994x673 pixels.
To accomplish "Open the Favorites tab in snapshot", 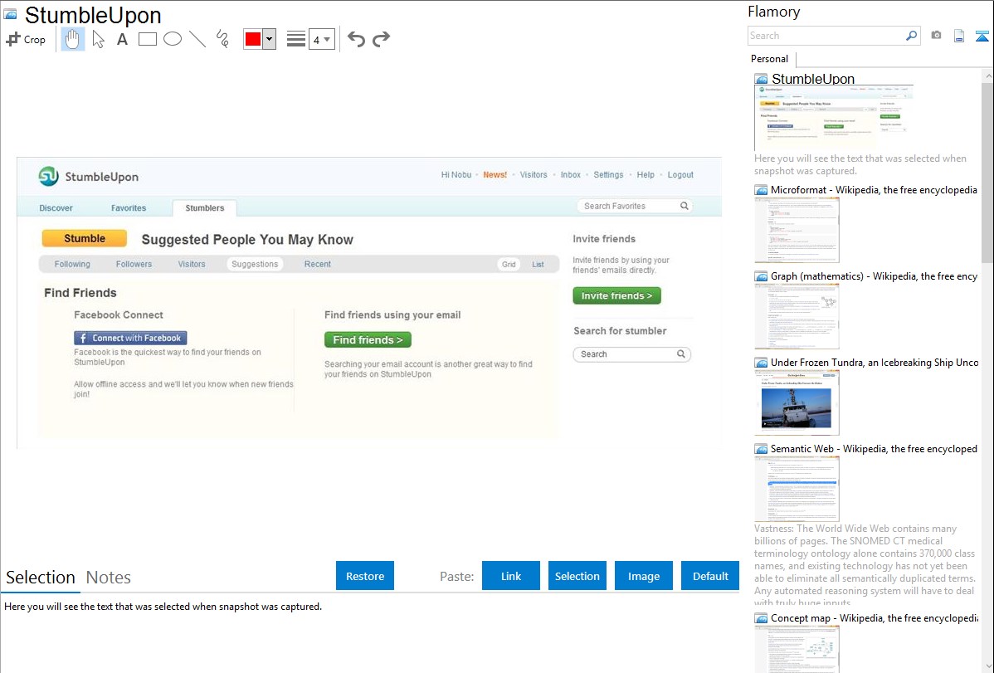I will [129, 208].
